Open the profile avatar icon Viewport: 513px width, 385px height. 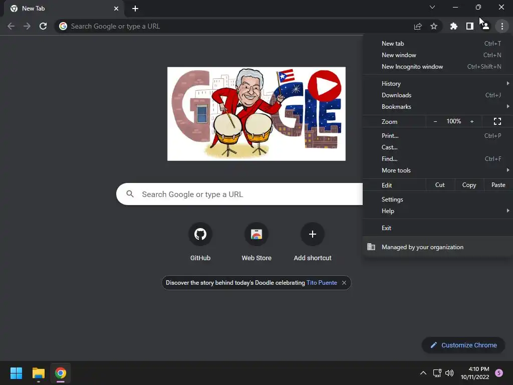click(485, 26)
